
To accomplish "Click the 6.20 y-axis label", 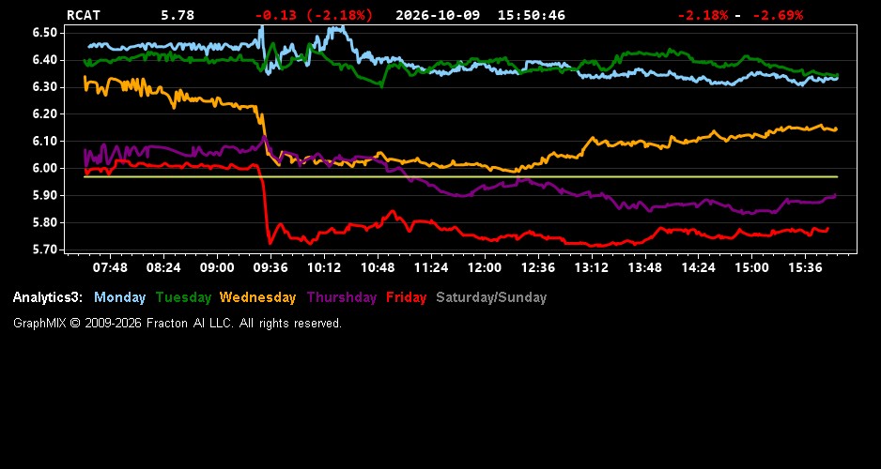I will [45, 113].
